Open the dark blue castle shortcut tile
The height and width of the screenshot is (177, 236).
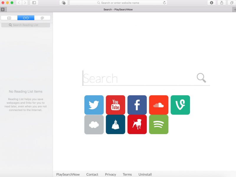coord(115,124)
